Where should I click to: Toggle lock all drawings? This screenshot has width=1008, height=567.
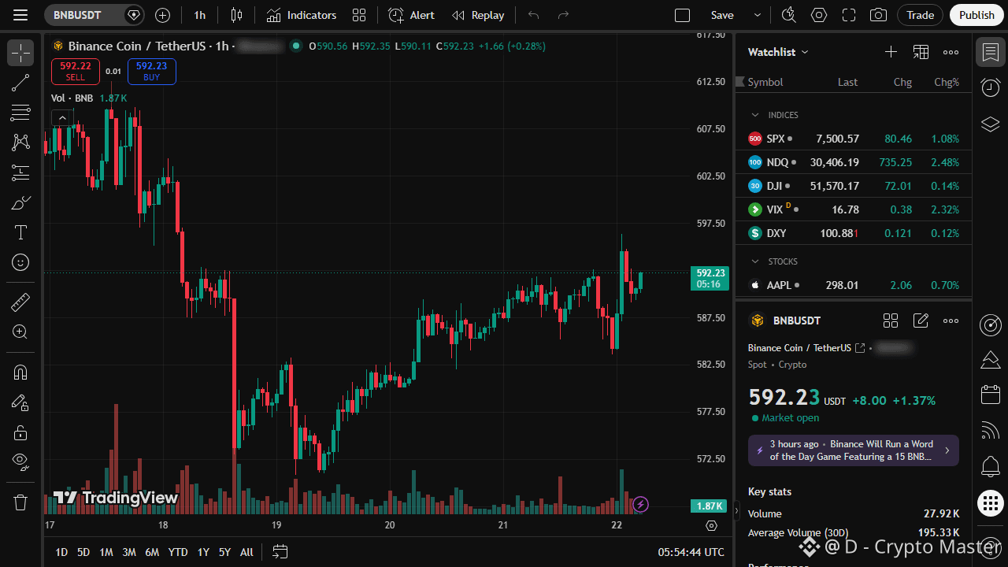[20, 432]
